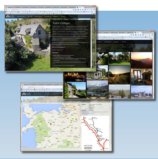
Task: Switch the Google map to Satellite view
Action: coord(27,105)
